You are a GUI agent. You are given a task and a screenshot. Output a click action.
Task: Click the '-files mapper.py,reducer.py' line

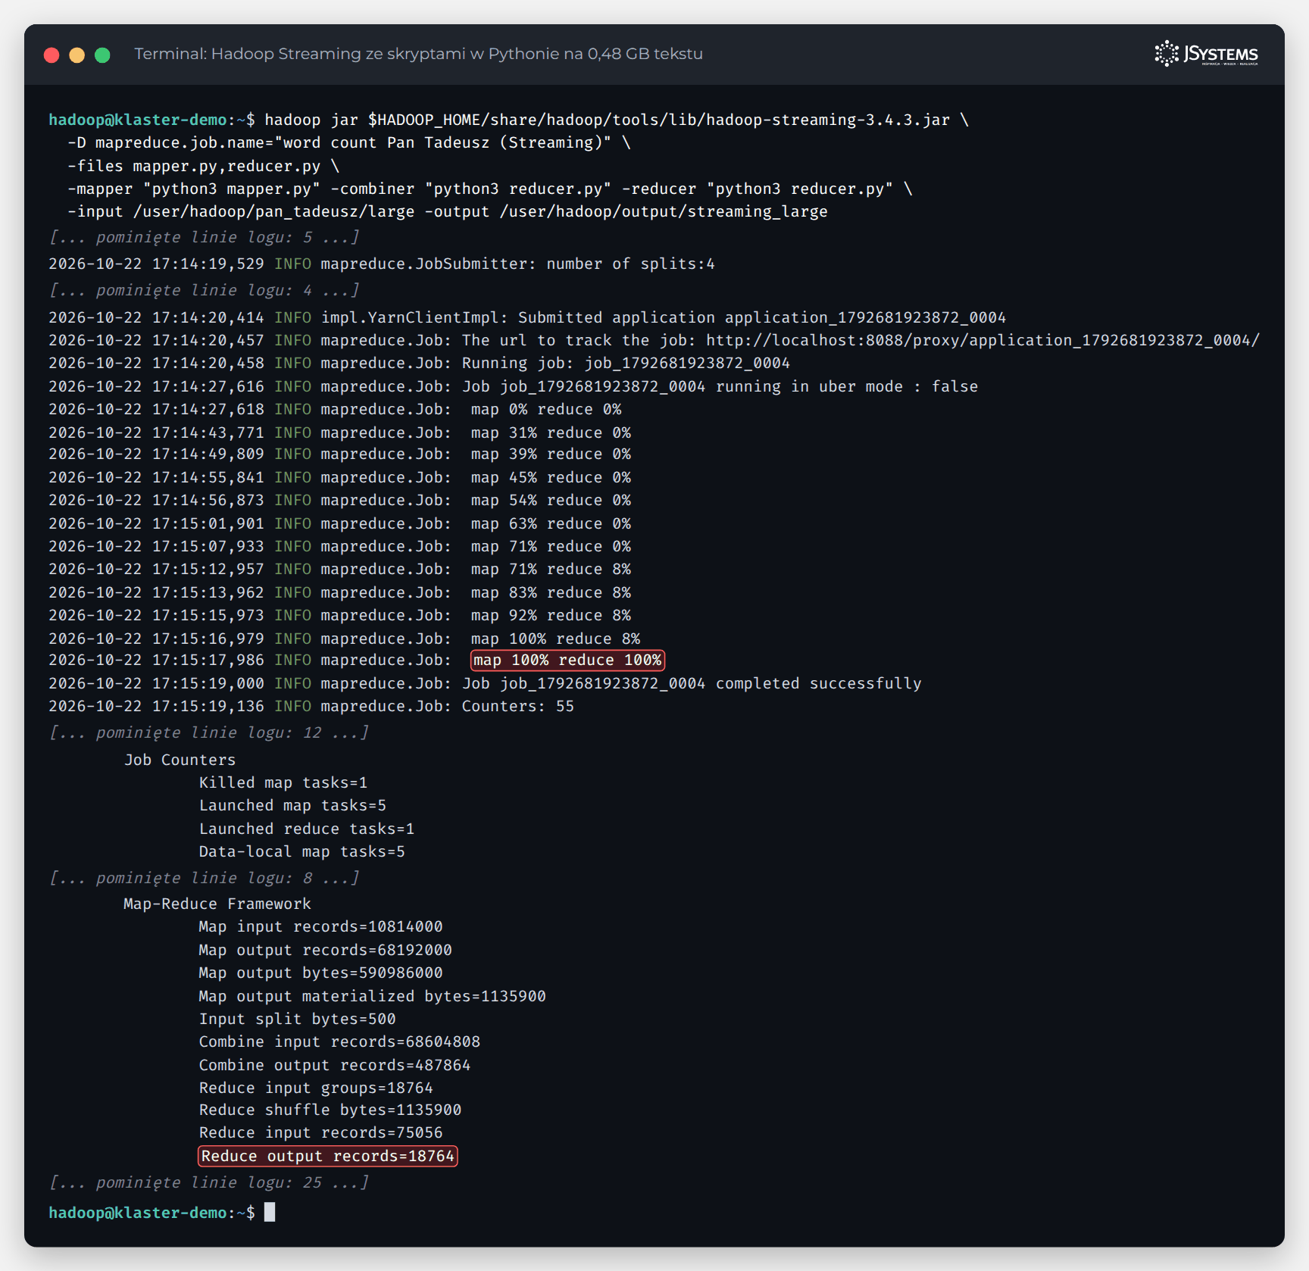[x=204, y=166]
